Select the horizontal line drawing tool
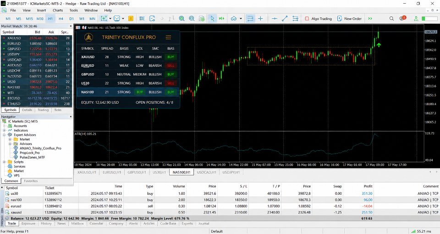The width and height of the screenshot is (440, 234). coord(275,18)
